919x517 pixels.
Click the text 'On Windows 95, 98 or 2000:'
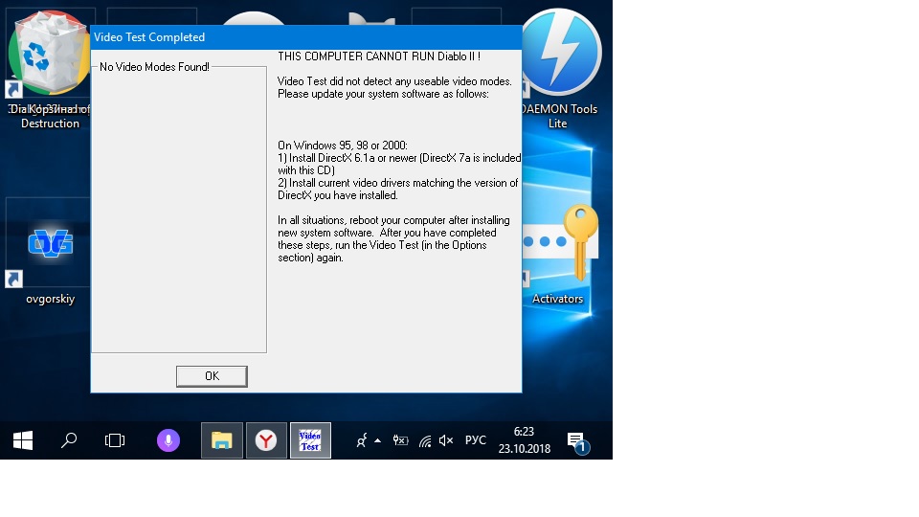[343, 146]
